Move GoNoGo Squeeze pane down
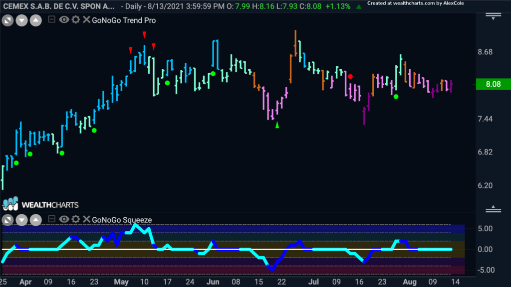The width and height of the screenshot is (511, 287). point(21,220)
